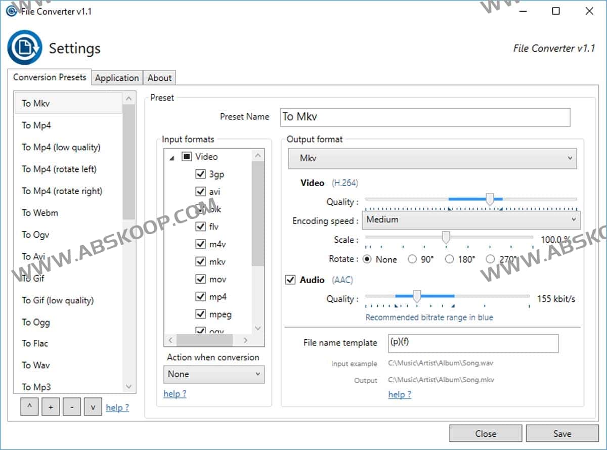Uncheck the mpeg input format

click(x=201, y=314)
